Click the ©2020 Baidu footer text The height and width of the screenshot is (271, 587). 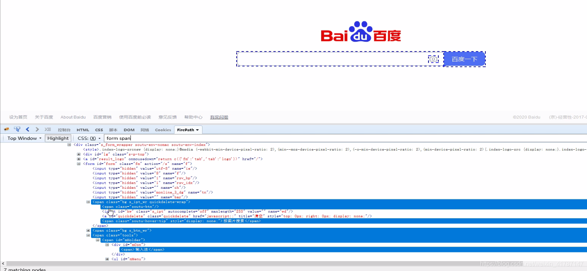tap(526, 117)
